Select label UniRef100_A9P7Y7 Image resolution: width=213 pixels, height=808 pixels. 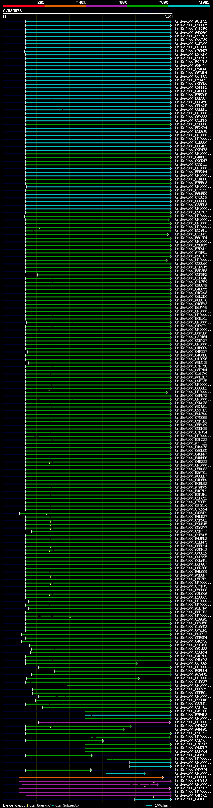tap(191, 66)
